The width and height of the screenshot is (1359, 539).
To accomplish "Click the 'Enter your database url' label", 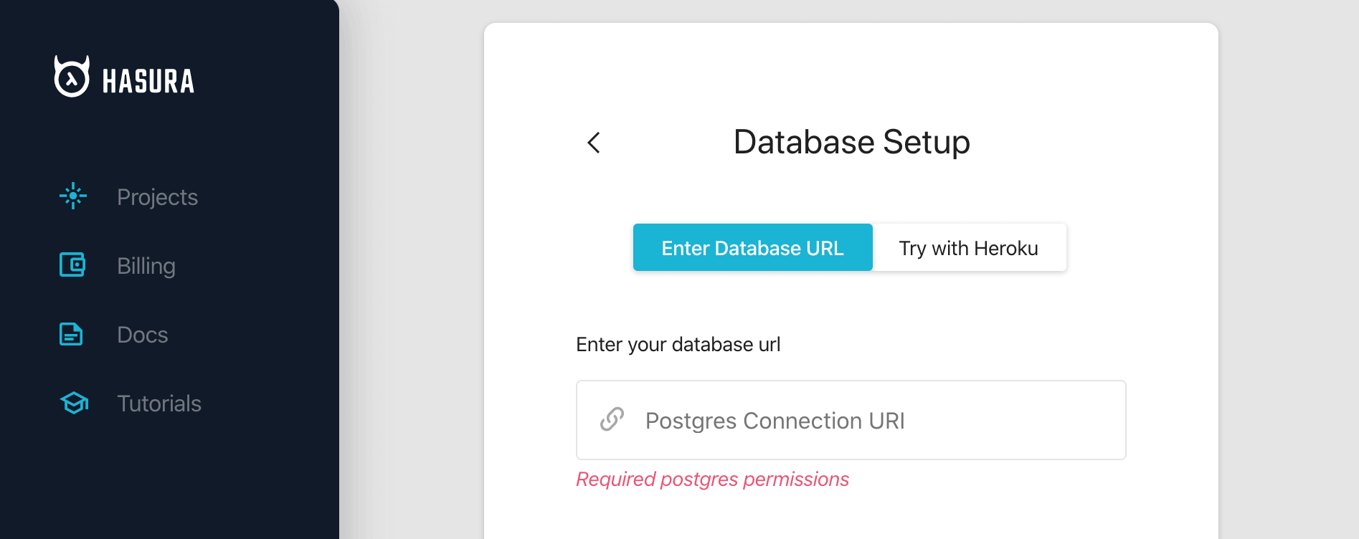I will [678, 345].
